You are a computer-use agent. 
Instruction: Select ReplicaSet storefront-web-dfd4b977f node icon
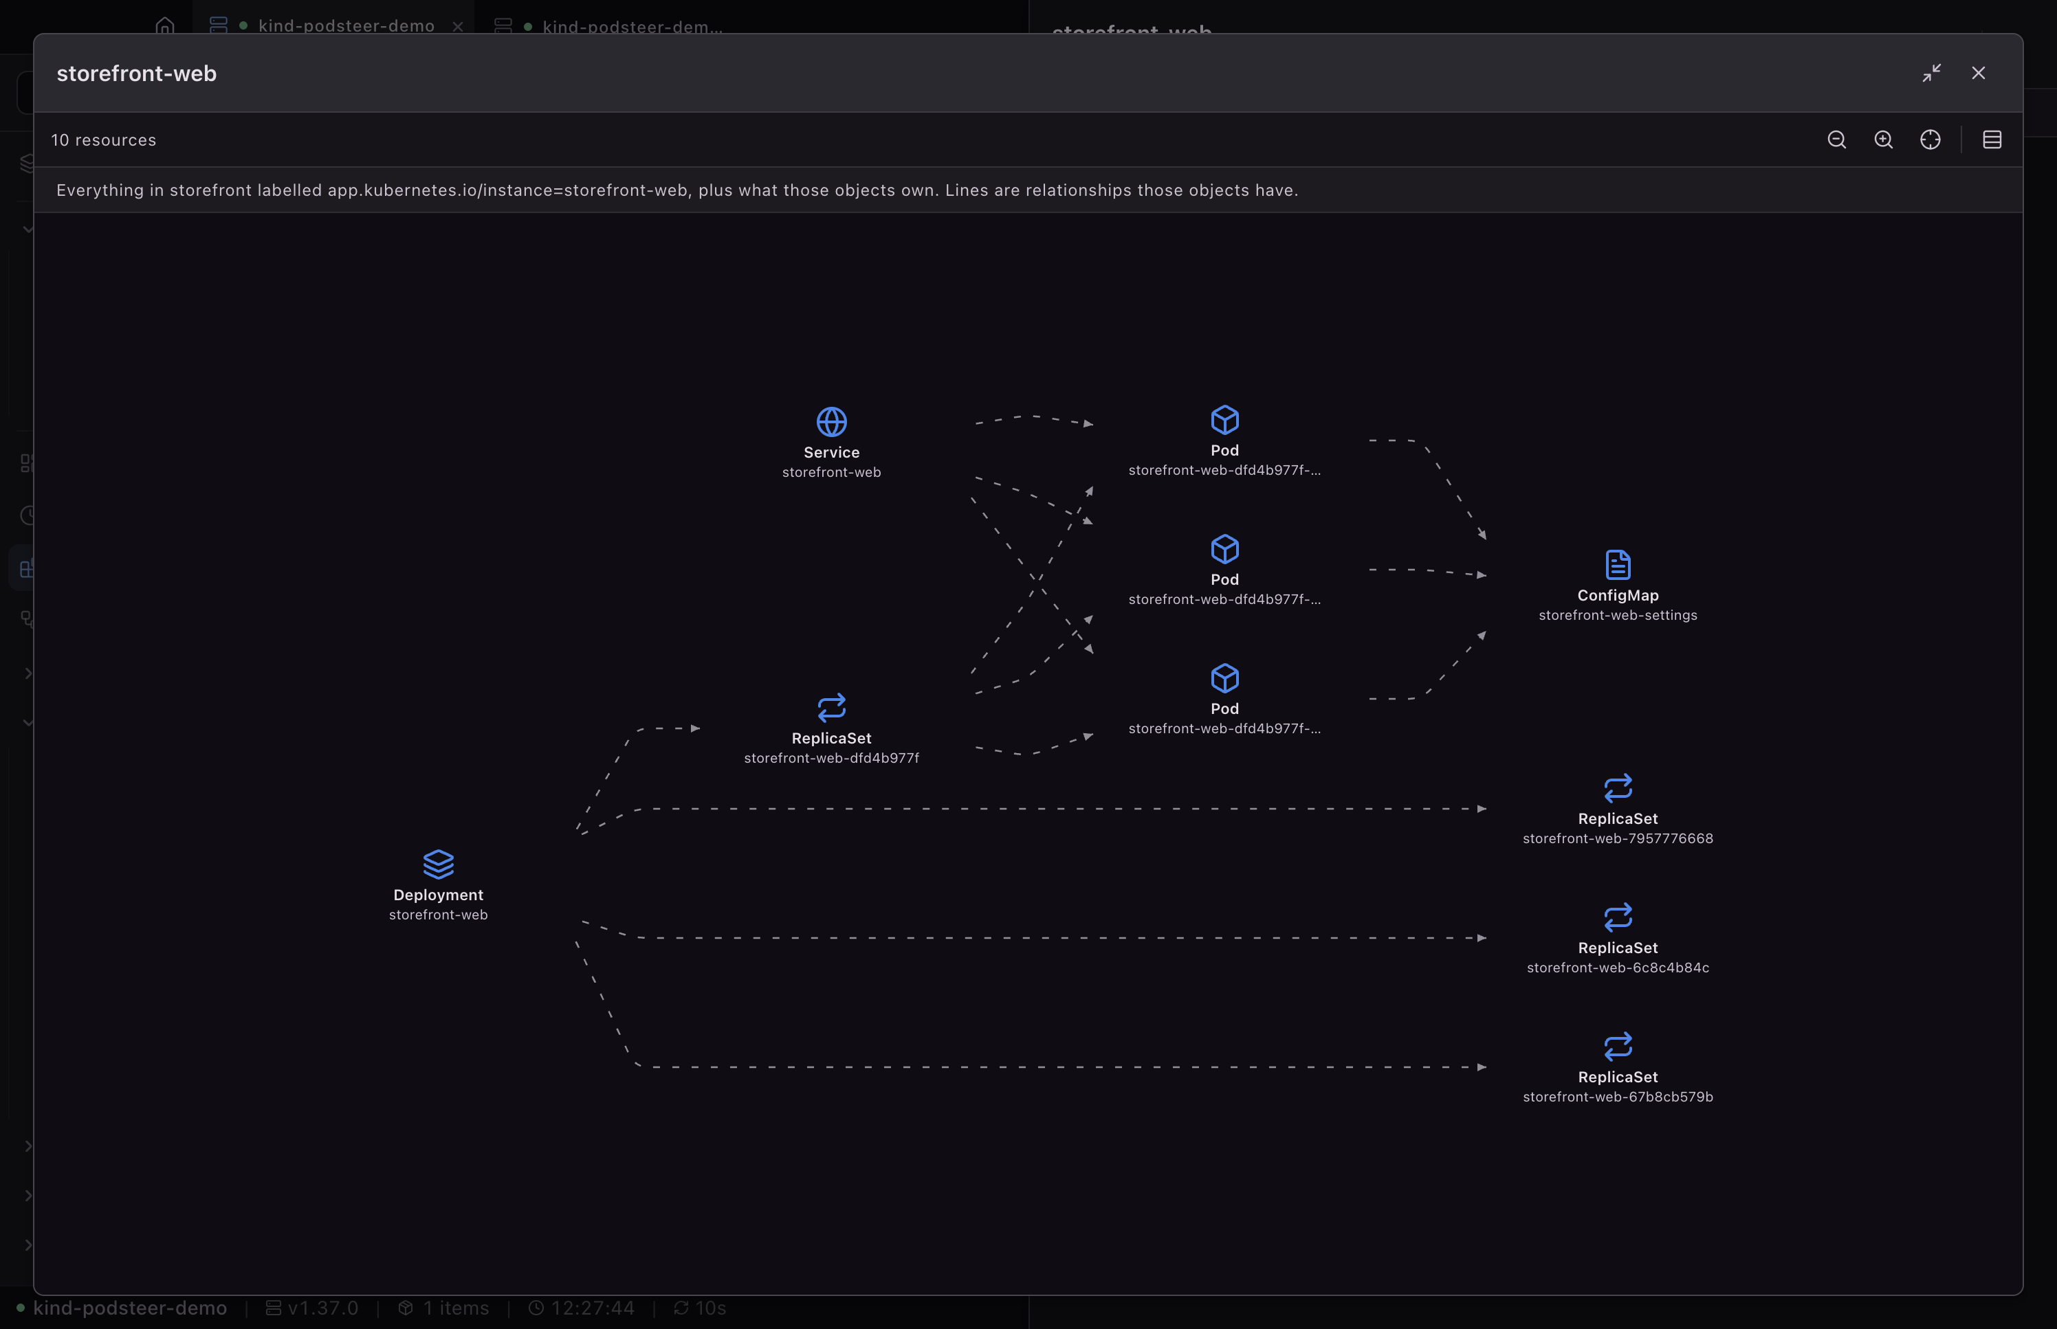tap(831, 708)
